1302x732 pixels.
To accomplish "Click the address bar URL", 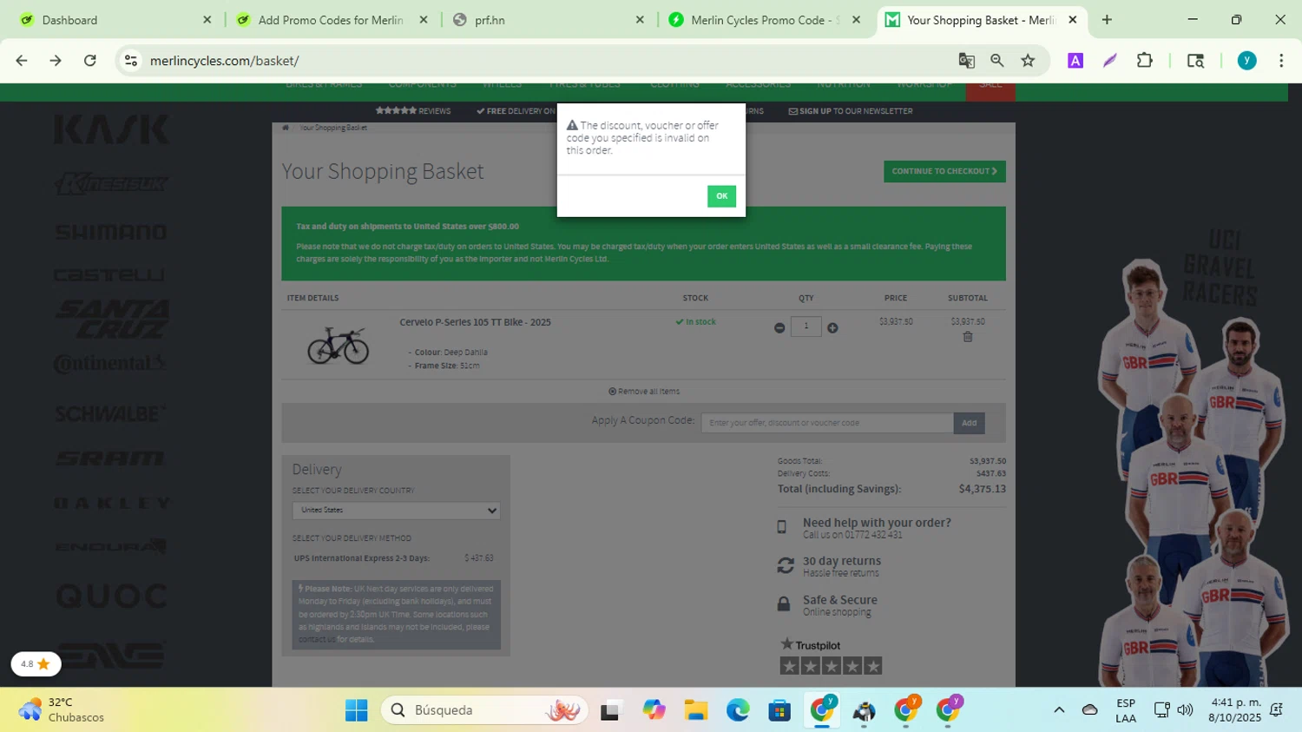I will point(225,61).
